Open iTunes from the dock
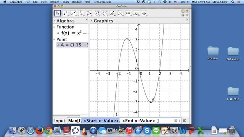 pos(129,130)
